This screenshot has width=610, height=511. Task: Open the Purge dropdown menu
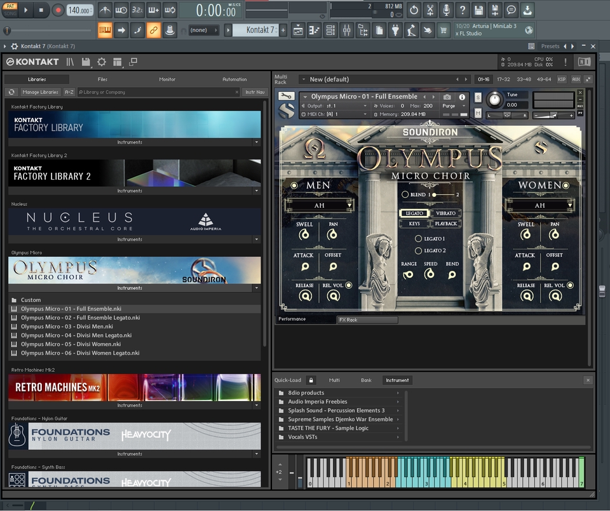[x=454, y=106]
